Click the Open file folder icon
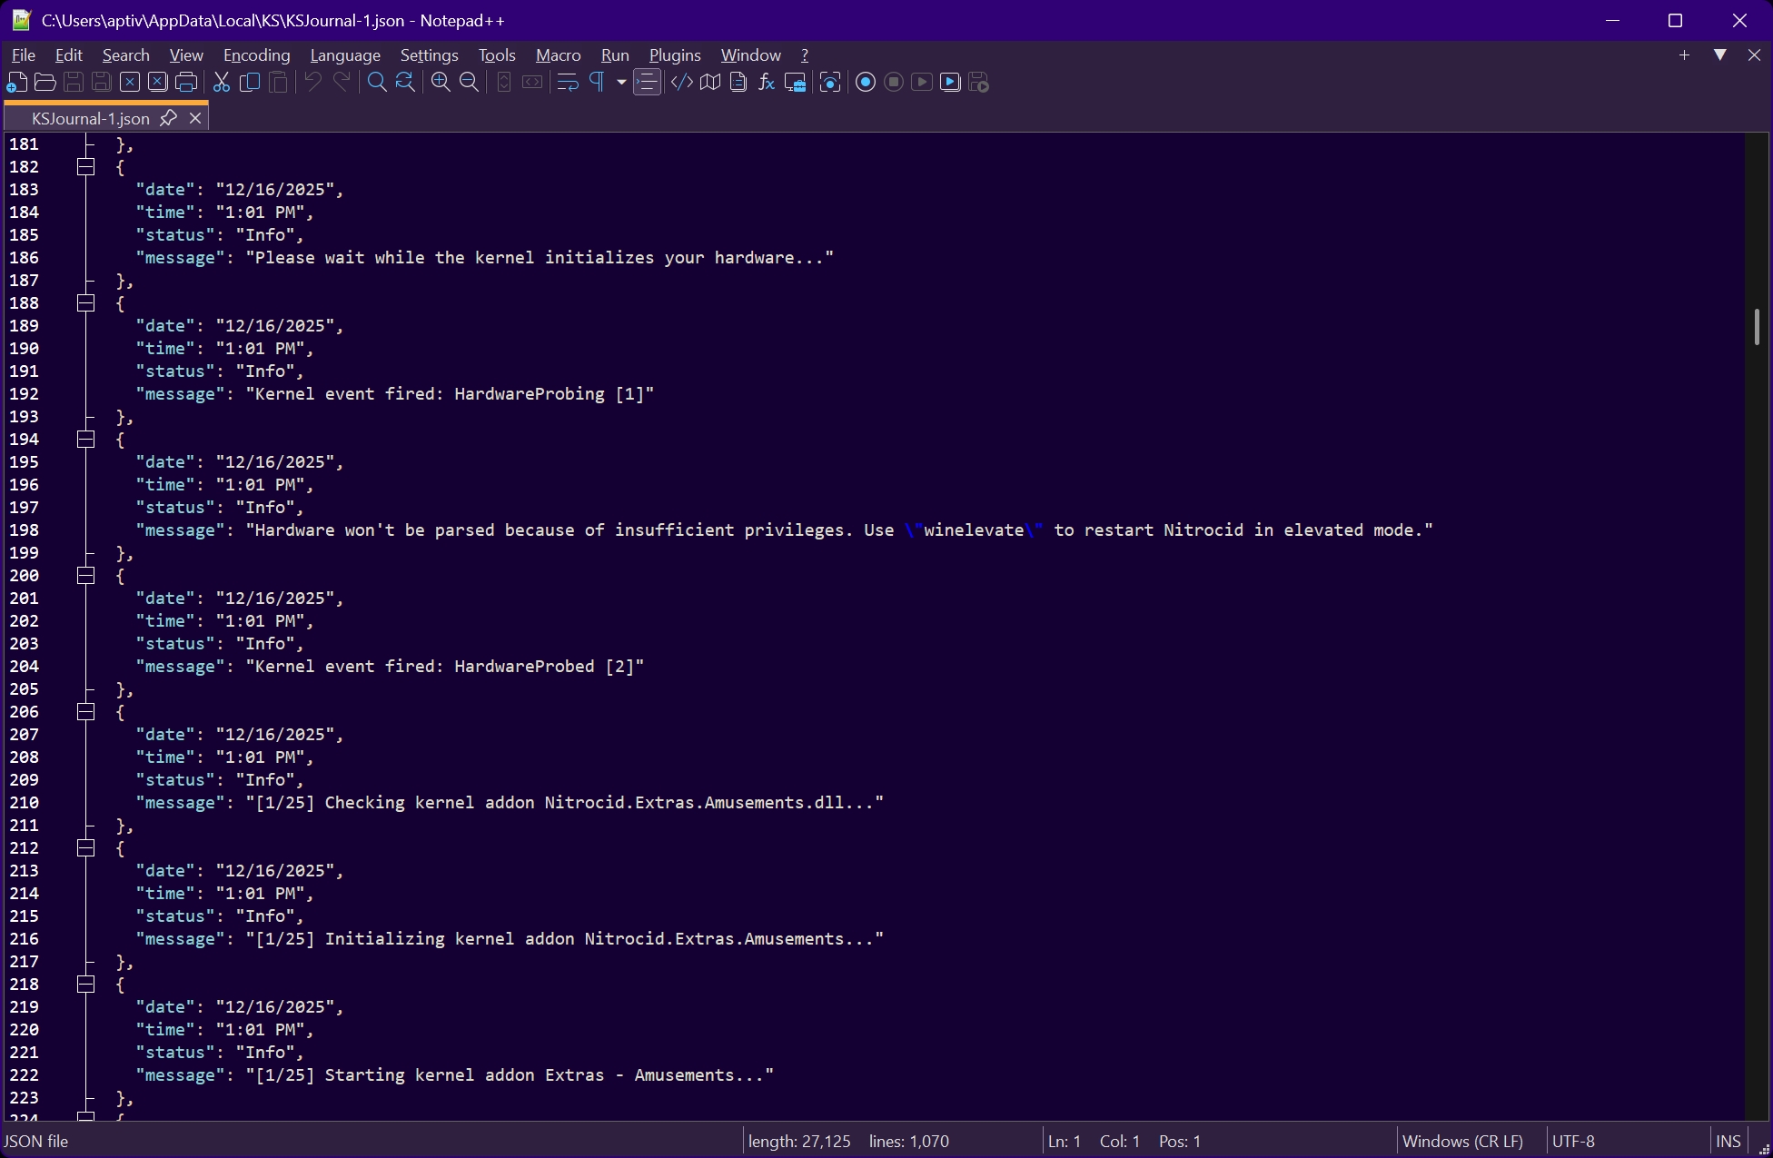 [45, 83]
